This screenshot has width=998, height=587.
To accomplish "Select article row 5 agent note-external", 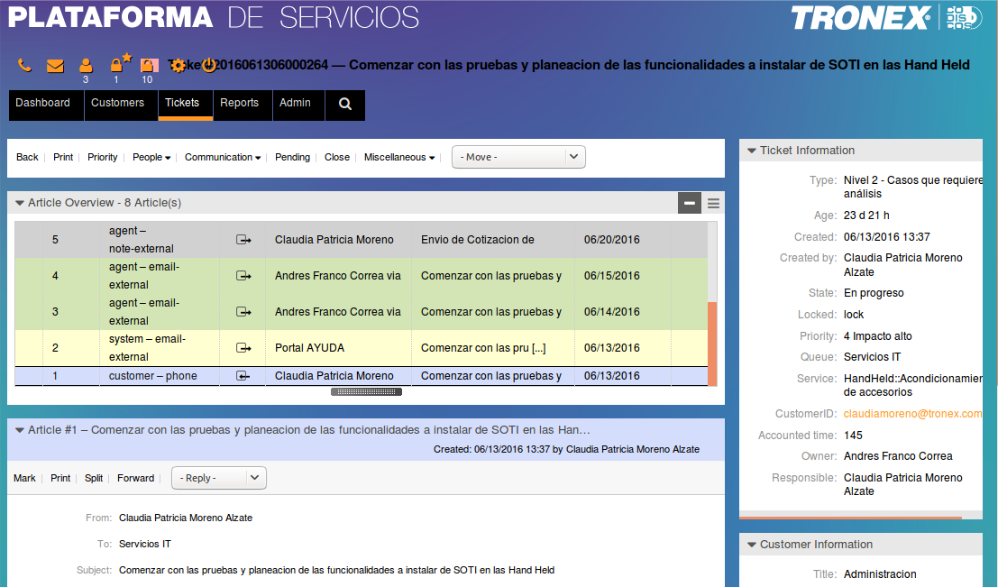I will pyautogui.click(x=361, y=240).
